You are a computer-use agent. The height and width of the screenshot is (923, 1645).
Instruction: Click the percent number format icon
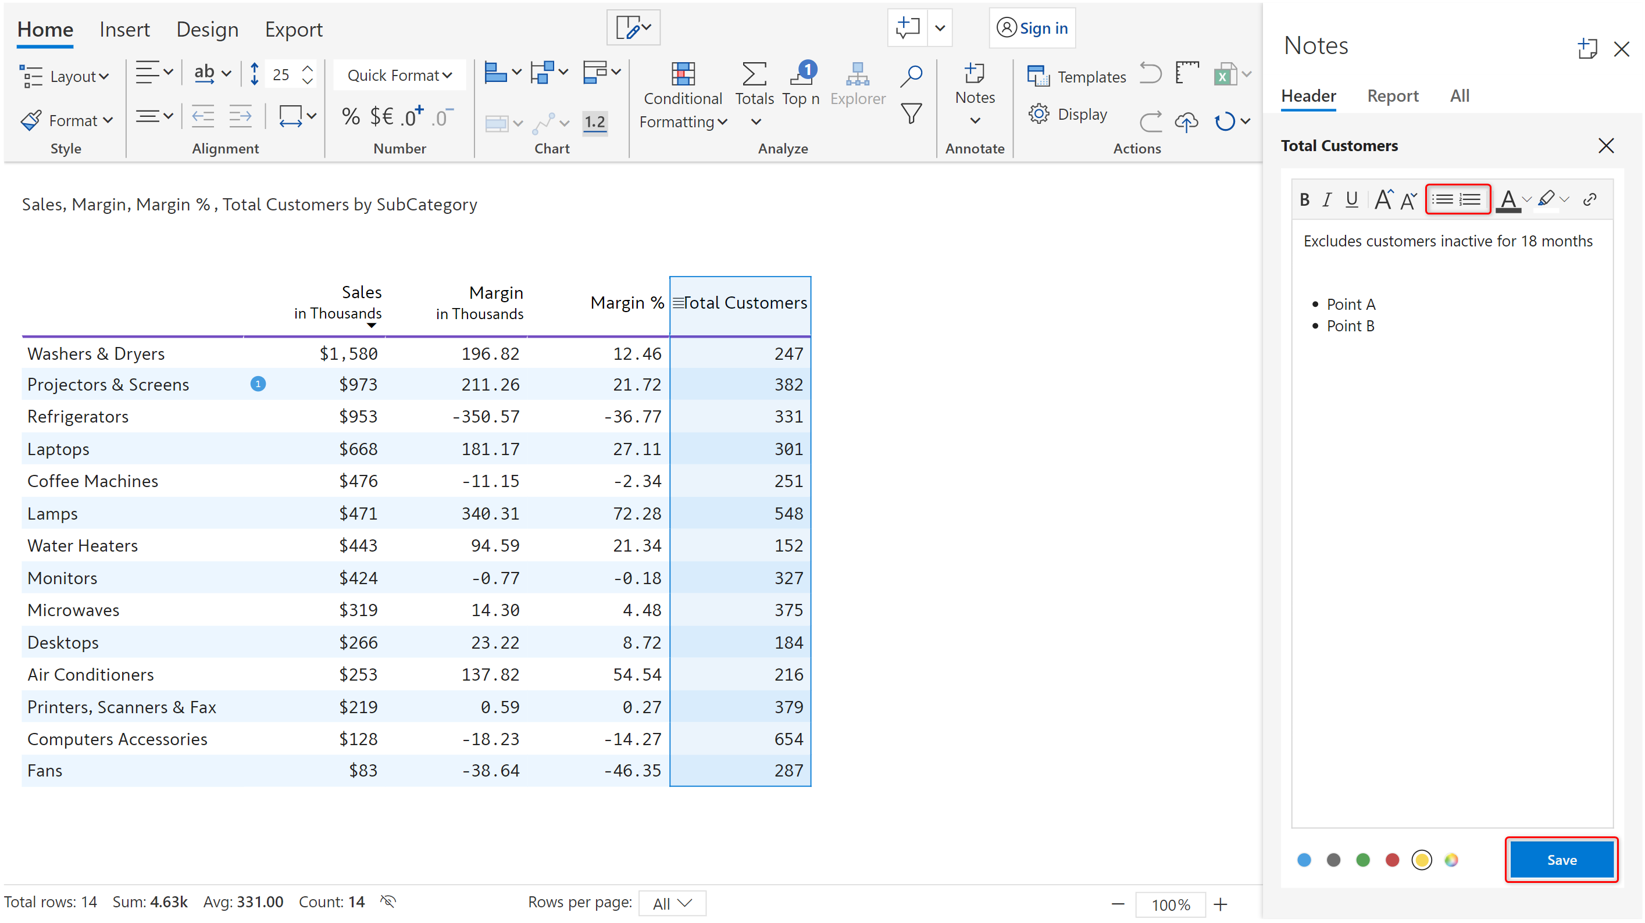click(x=350, y=117)
